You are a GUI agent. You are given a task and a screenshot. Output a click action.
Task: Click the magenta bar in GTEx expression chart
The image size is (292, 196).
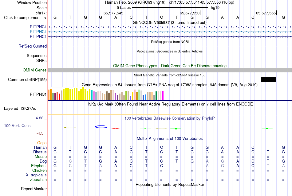coord(163,95)
